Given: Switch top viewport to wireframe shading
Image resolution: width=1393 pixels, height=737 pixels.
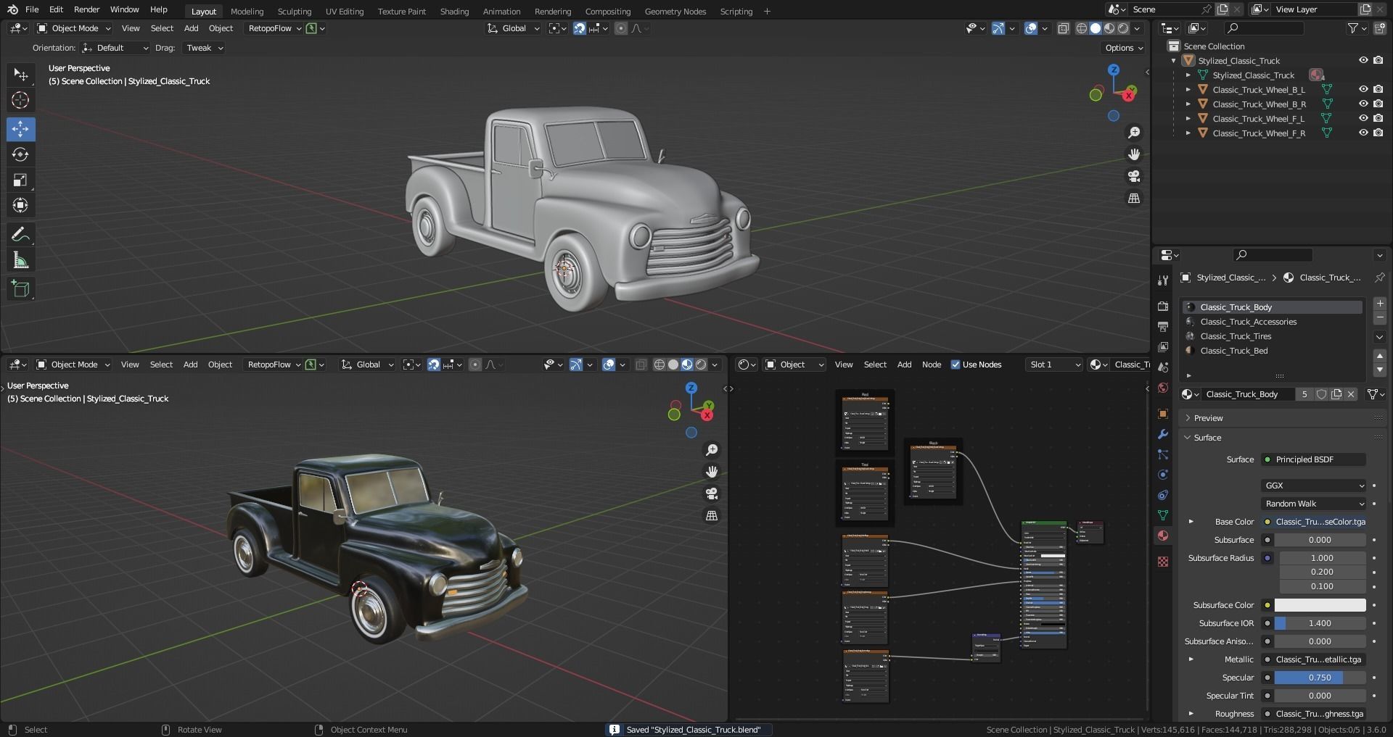Looking at the screenshot, I should coord(1082,28).
